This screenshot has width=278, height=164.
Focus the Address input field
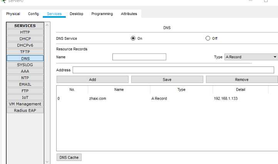[173, 70]
